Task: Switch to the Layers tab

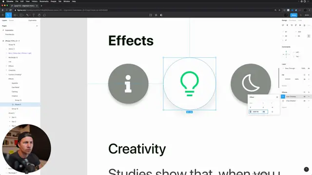Action: click(4, 20)
